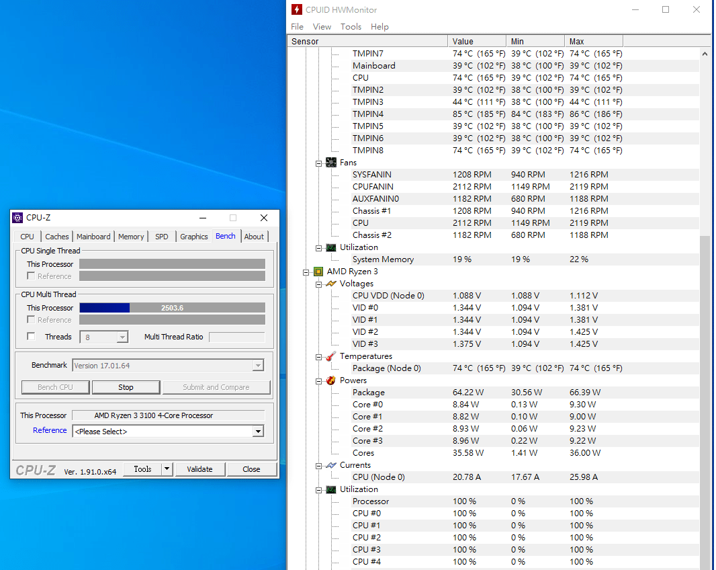
Task: Click the CPU-Z app icon in title bar
Action: [x=17, y=218]
